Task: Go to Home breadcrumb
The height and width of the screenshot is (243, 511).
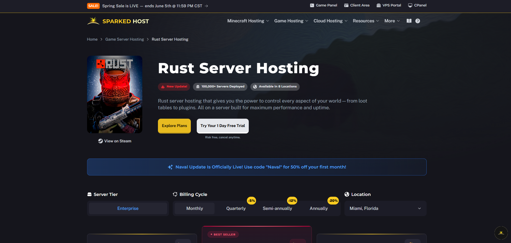Action: 92,39
